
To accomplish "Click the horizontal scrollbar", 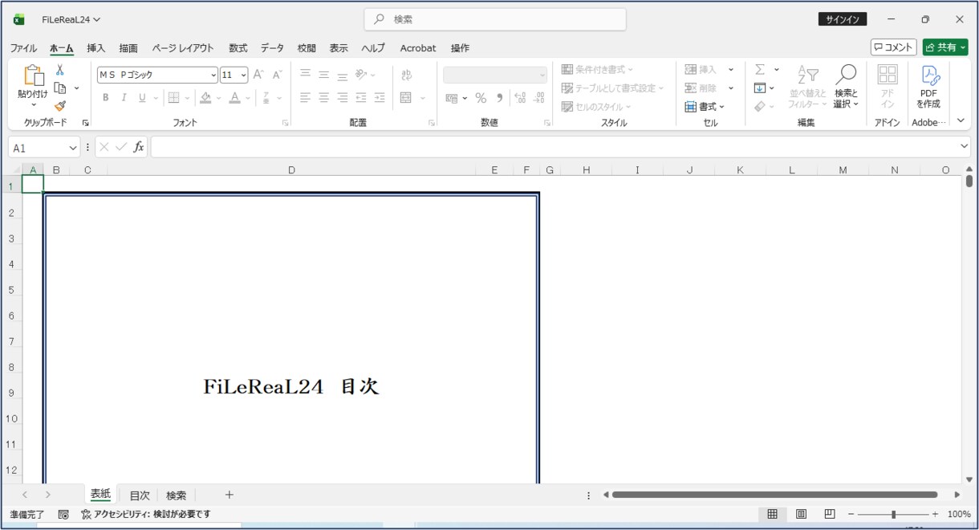I will 774,495.
